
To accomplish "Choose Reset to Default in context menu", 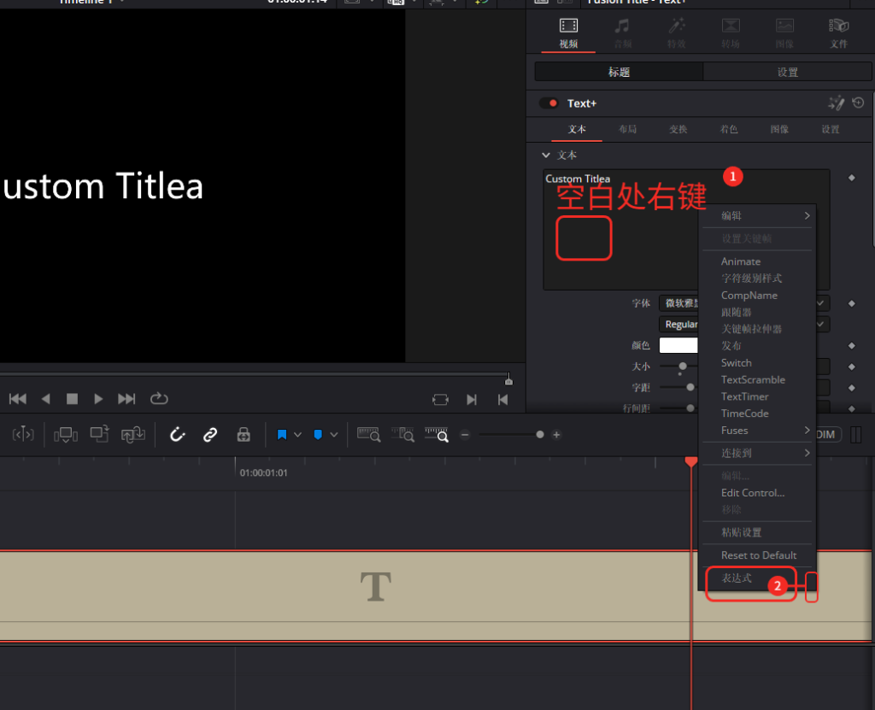I will [x=758, y=555].
